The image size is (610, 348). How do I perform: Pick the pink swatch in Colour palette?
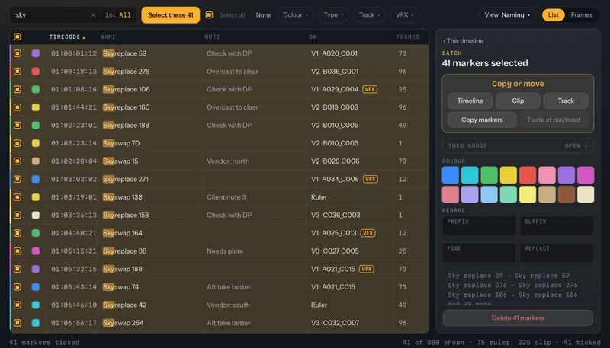coord(547,175)
